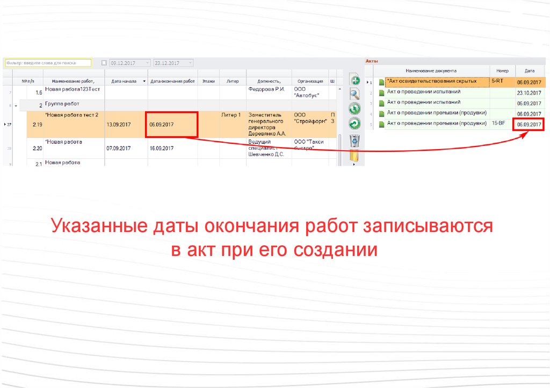Focus the filter search input field
Image resolution: width=550 pixels, height=388 pixels.
pos(48,63)
